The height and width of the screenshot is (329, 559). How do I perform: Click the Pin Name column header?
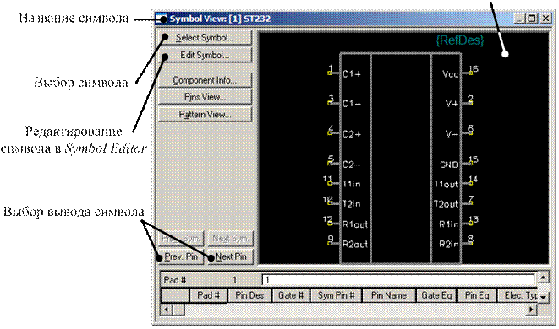[x=388, y=295]
